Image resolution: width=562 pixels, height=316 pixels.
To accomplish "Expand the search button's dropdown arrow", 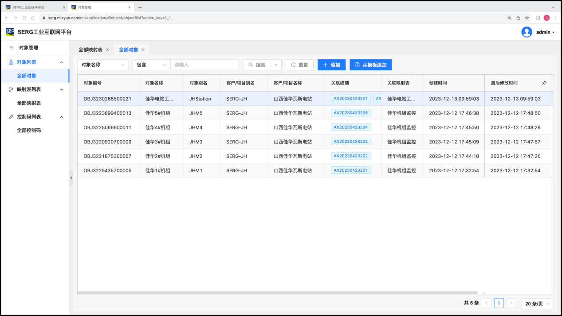I will [276, 65].
